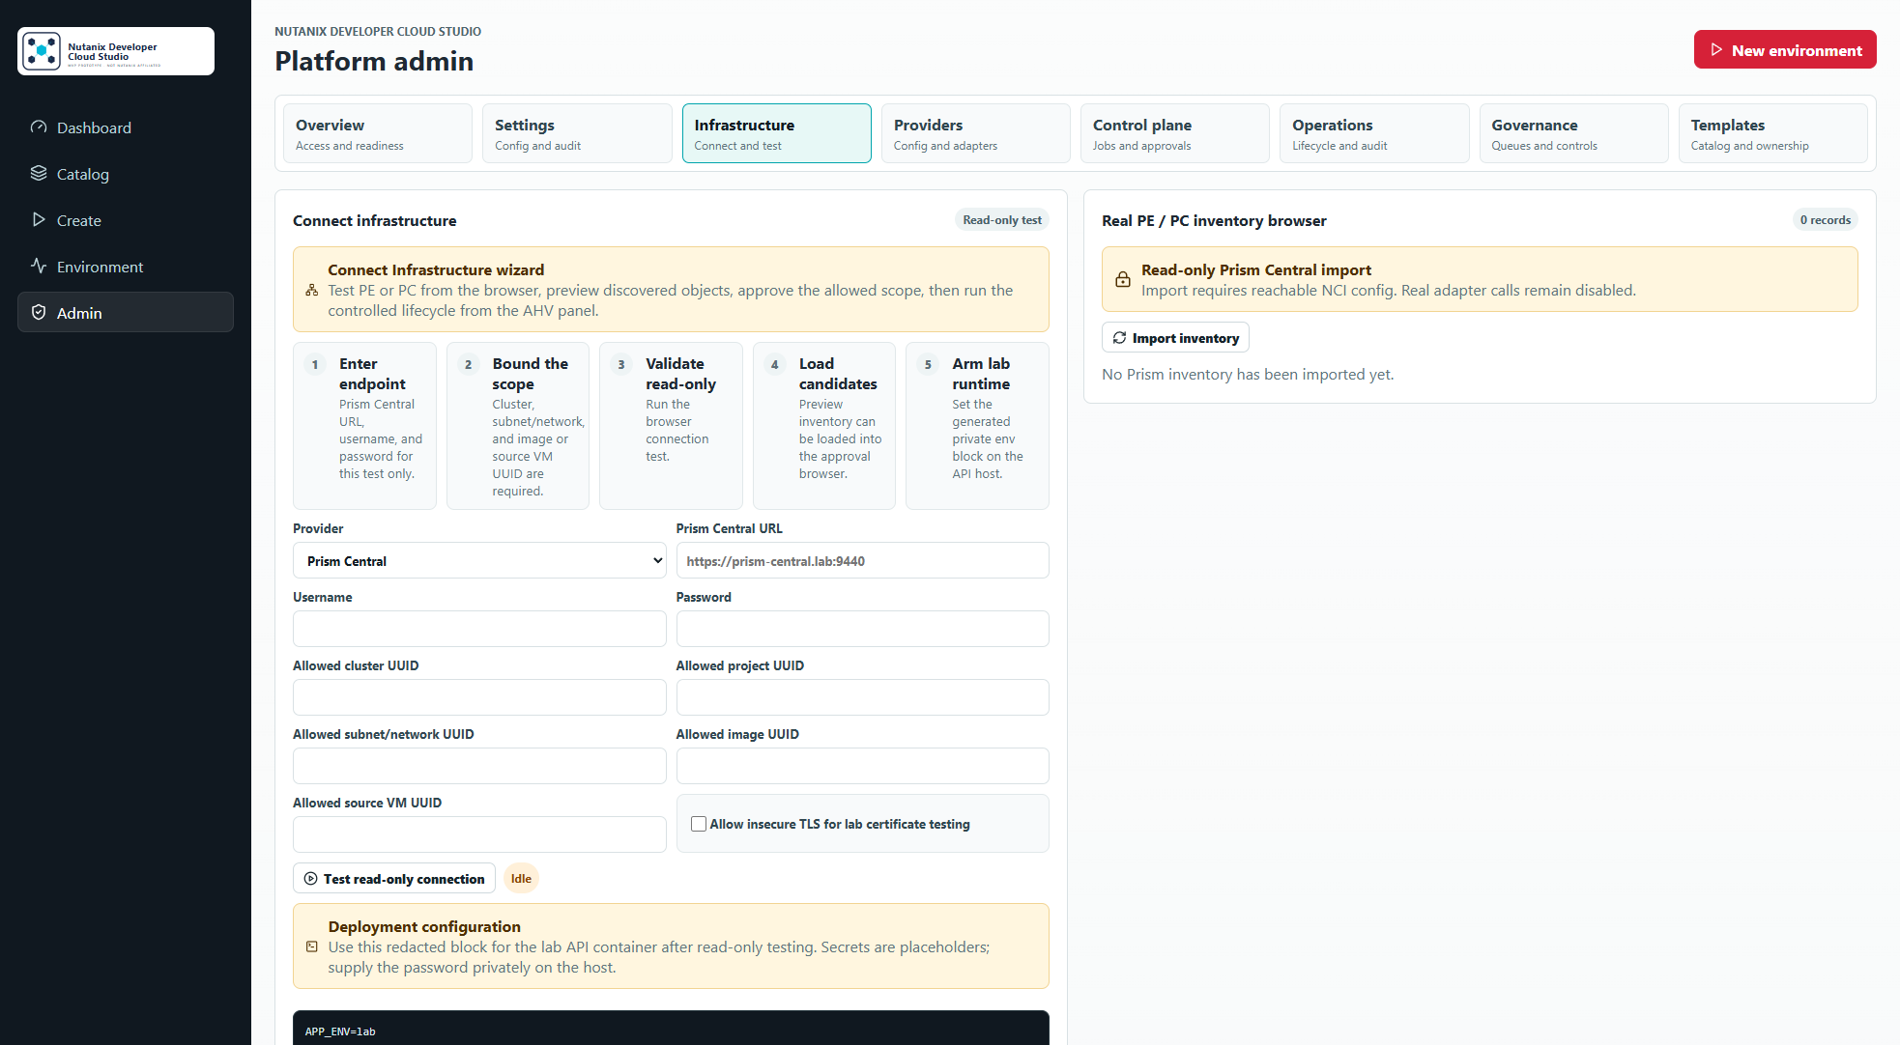Open the Control plane tab

coord(1175,133)
